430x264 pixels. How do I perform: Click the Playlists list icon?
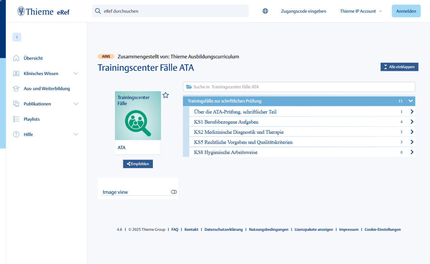pos(17,119)
